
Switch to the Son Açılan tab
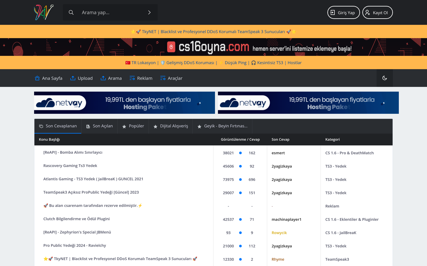100,126
